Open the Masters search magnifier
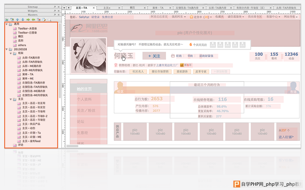 50,20
